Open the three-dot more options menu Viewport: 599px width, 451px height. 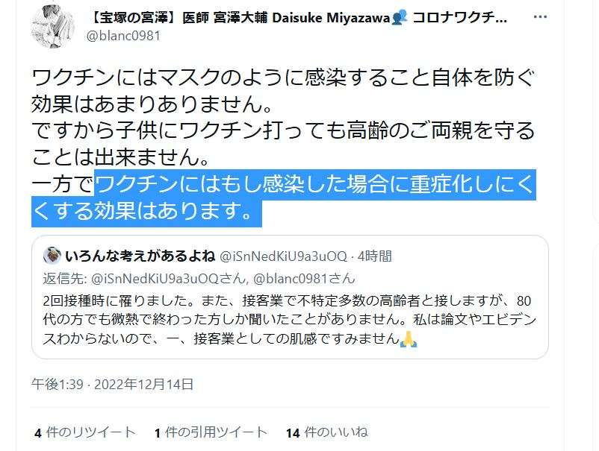[x=540, y=17]
